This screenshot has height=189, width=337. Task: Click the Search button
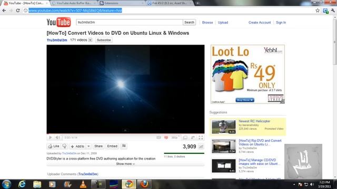click(190, 22)
